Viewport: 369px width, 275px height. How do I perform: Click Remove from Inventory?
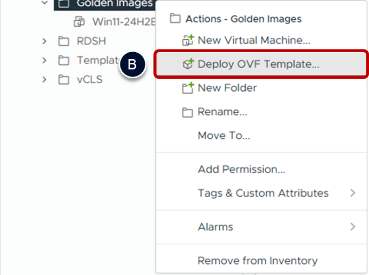[257, 261]
